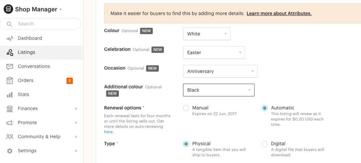Click the Dashboard activity graph icon
Image resolution: width=361 pixels, height=163 pixels.
coord(10,39)
